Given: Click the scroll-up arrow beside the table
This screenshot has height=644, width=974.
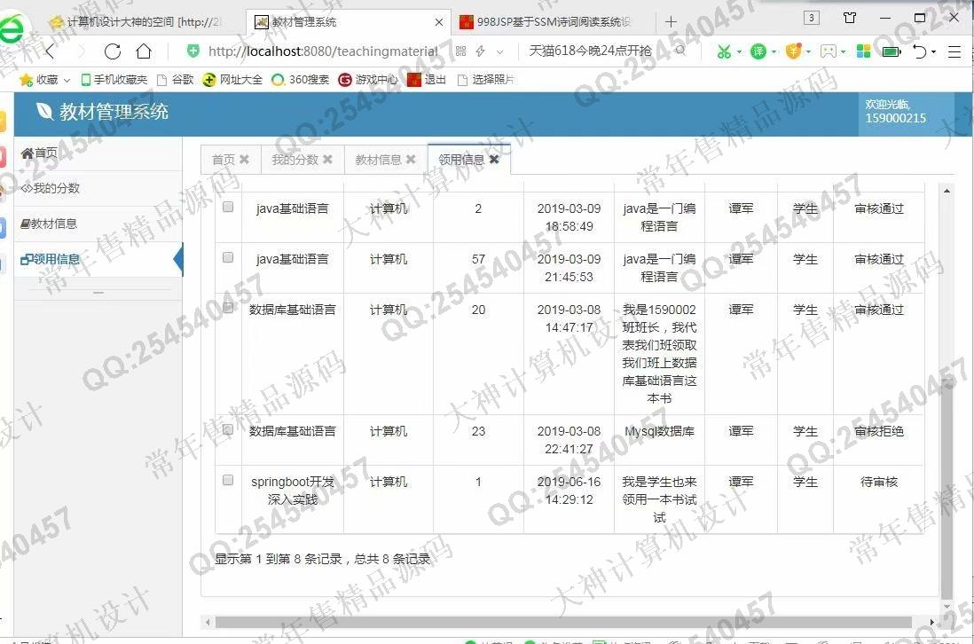Looking at the screenshot, I should [x=947, y=191].
